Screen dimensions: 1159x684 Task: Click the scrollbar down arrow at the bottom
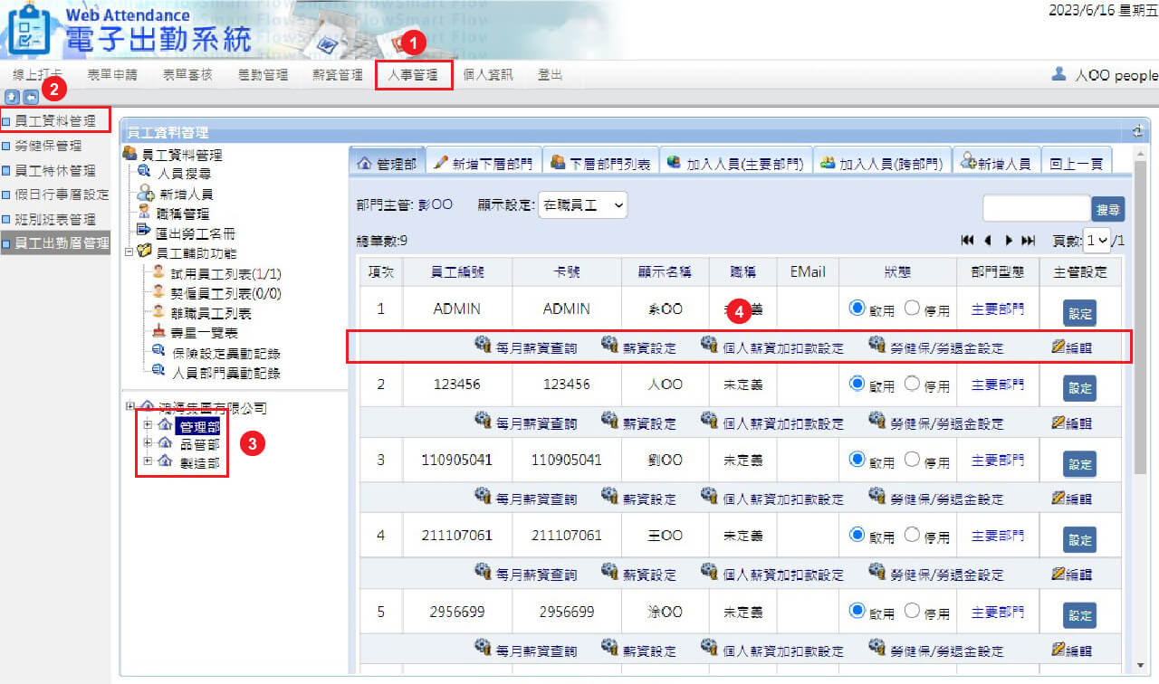[x=1139, y=665]
